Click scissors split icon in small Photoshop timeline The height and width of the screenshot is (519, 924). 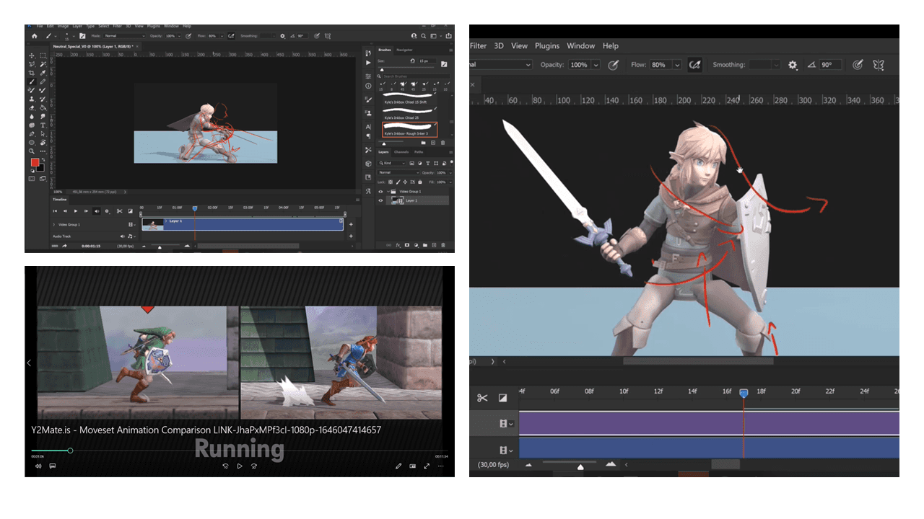click(119, 211)
